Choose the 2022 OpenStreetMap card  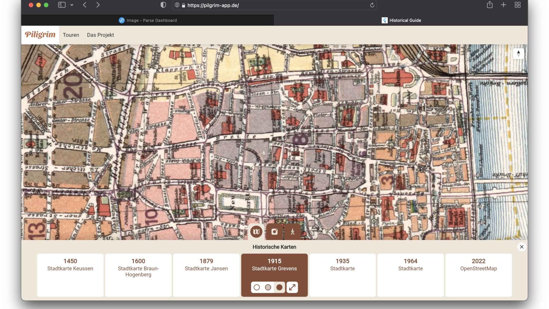tap(478, 275)
